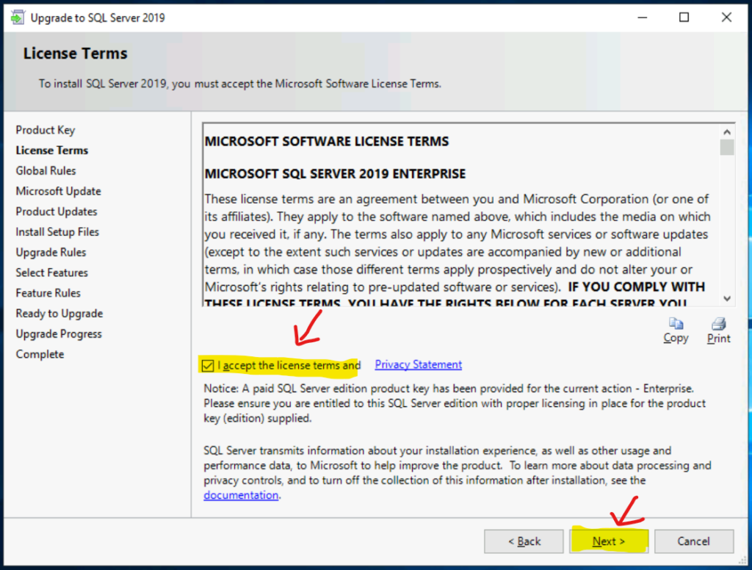Click the Cancel button
The width and height of the screenshot is (752, 570).
pyautogui.click(x=693, y=541)
